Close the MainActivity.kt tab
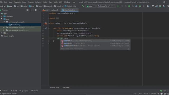Viewport: 169px width, 95px height. (x=77, y=10)
